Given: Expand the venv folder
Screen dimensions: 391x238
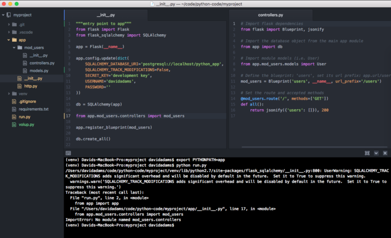Looking at the screenshot, I should [x=8, y=94].
